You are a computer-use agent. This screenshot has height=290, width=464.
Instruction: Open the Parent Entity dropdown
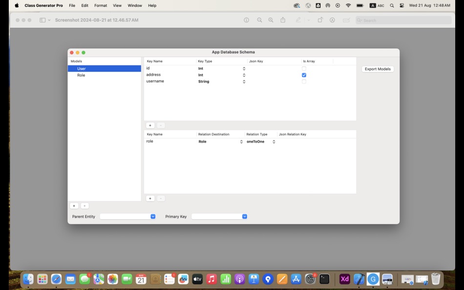152,216
